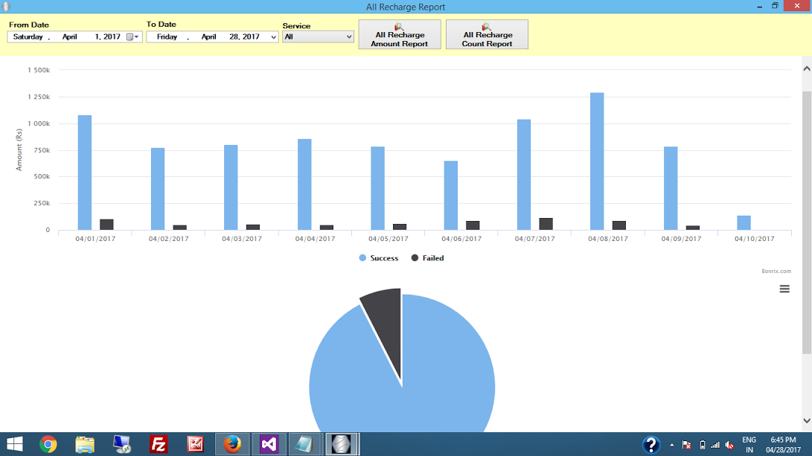Screen dimensions: 812x456
Task: Launch Google Chrome from the taskbar
Action: 48,445
